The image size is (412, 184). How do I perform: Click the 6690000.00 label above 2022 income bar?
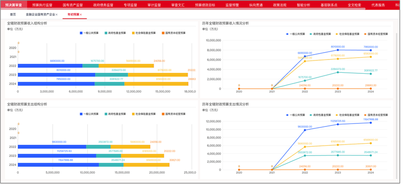click(x=57, y=61)
